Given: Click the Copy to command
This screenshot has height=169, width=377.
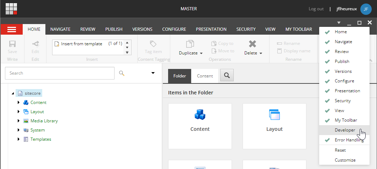Looking at the screenshot, I should tap(222, 43).
